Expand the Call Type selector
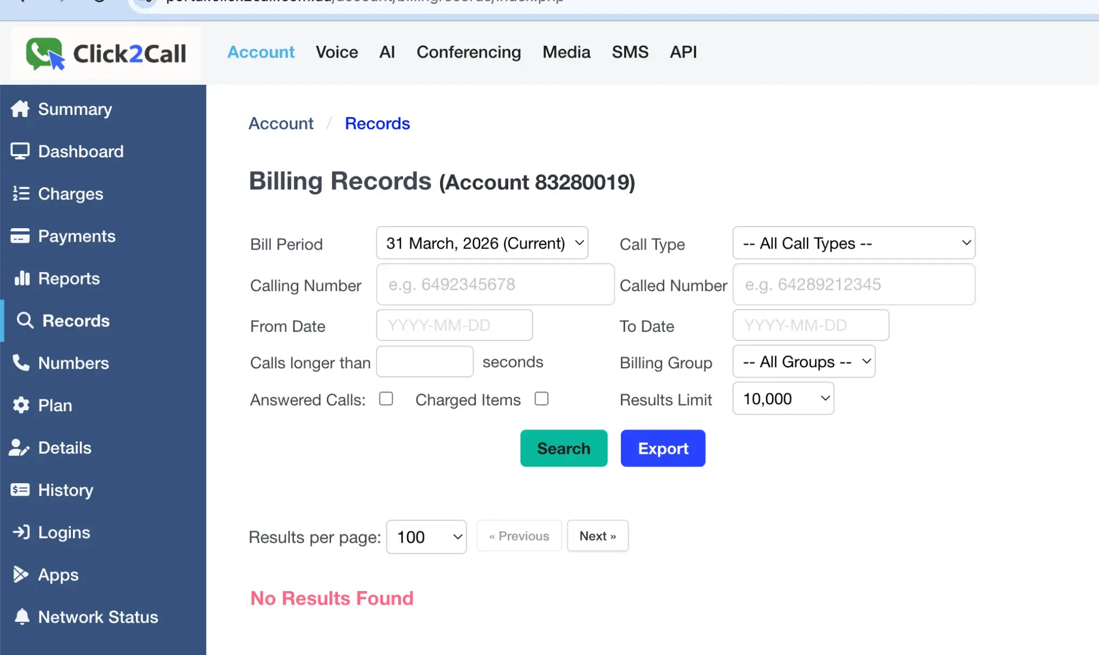The height and width of the screenshot is (655, 1099). pos(854,243)
